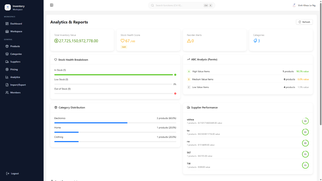Collapse the sidebar using the panel icon
Screen dimensions: 322x181
pos(52,5)
